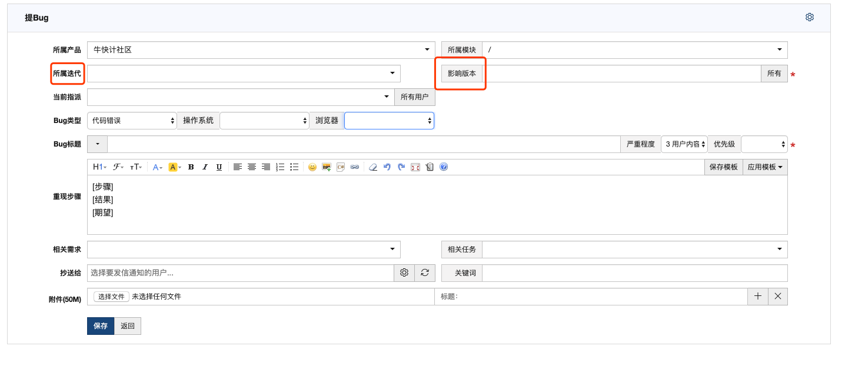Open the yellow text background color picker
Screen dimensions: 845x369
click(x=175, y=167)
